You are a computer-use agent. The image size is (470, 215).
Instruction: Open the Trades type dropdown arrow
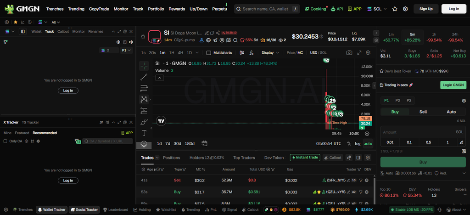point(157,158)
